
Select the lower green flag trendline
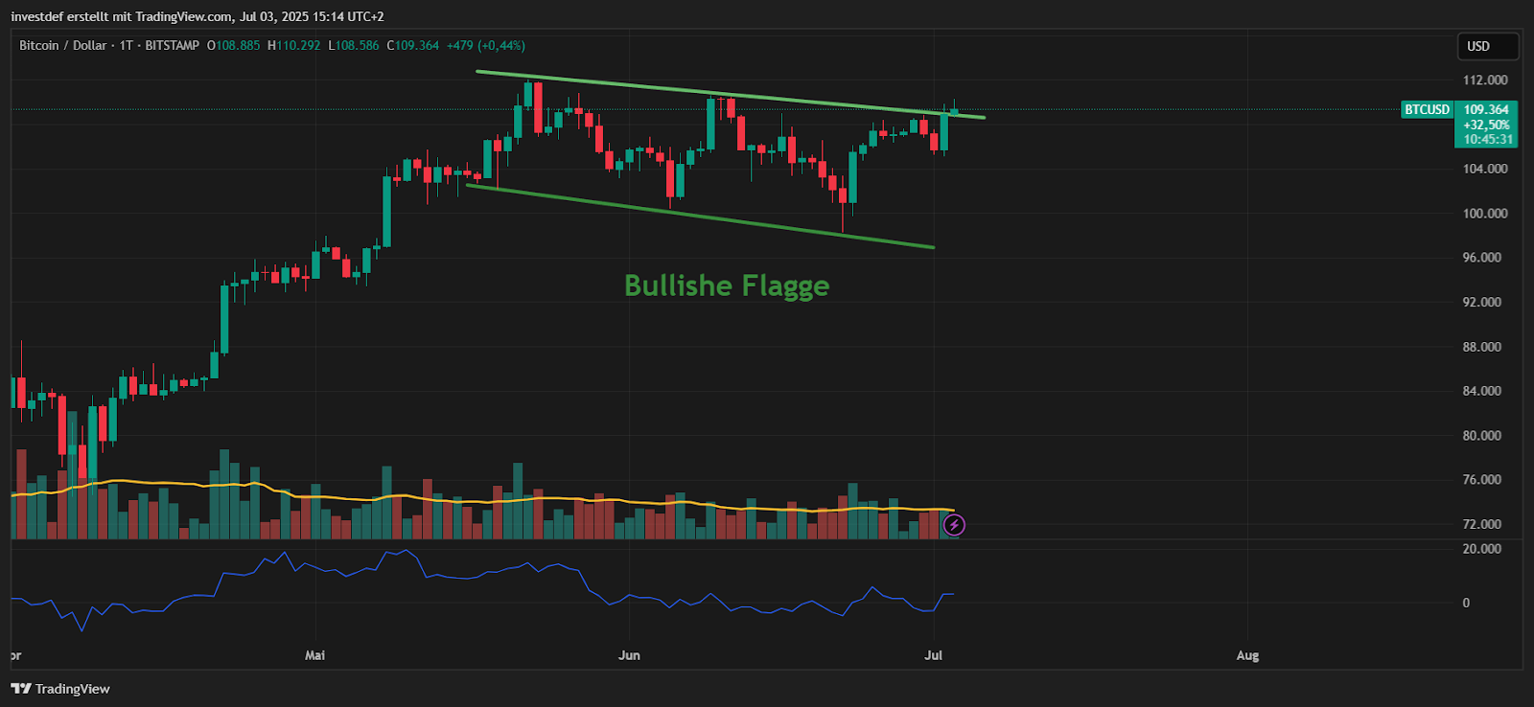(700, 217)
